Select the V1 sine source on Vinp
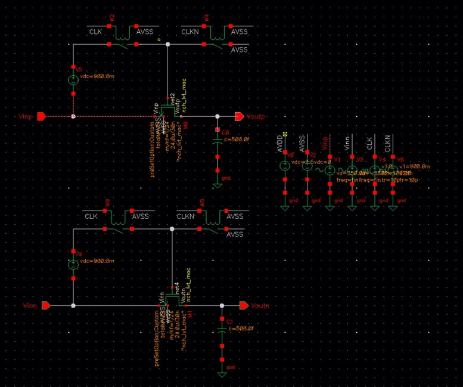This screenshot has height=387, width=463. coord(330,171)
